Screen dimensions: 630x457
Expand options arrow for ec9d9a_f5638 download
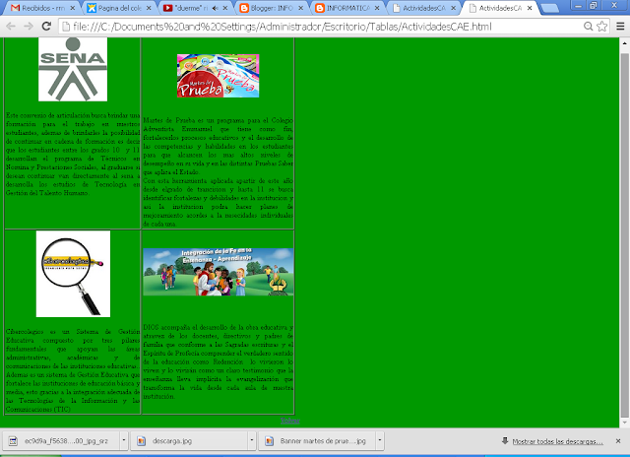[124, 441]
